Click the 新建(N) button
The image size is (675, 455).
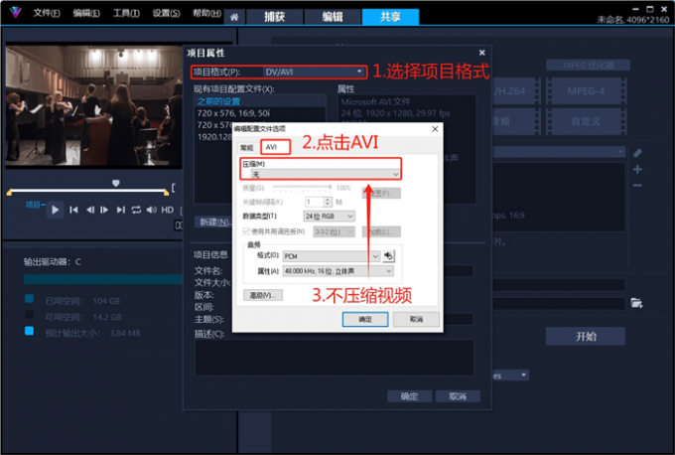click(x=213, y=222)
